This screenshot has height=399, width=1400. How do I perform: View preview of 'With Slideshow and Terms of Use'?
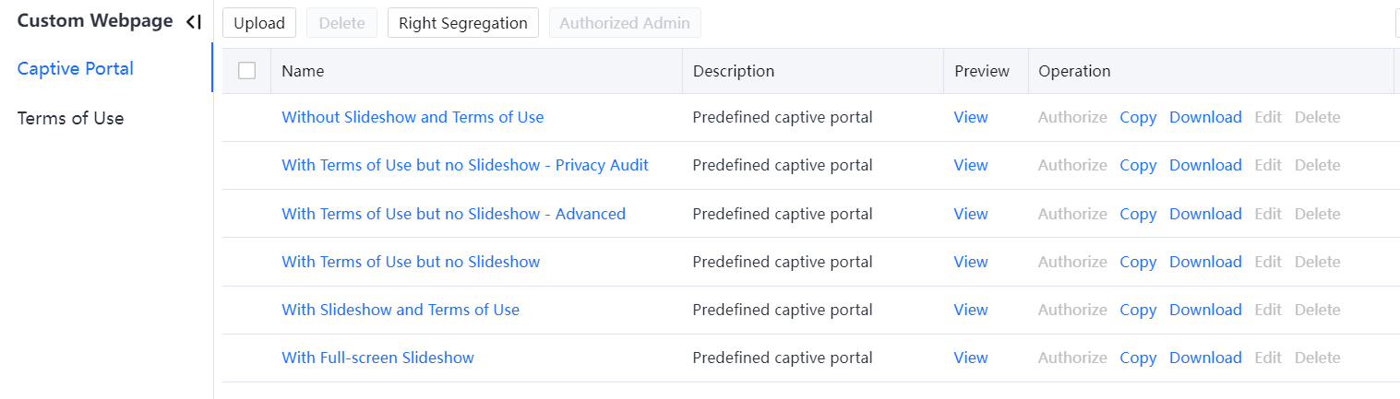coord(971,310)
